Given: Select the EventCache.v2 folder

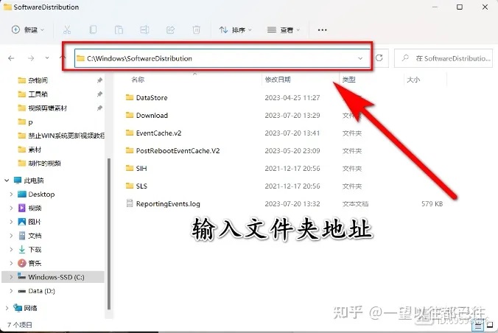Looking at the screenshot, I should pyautogui.click(x=158, y=133).
